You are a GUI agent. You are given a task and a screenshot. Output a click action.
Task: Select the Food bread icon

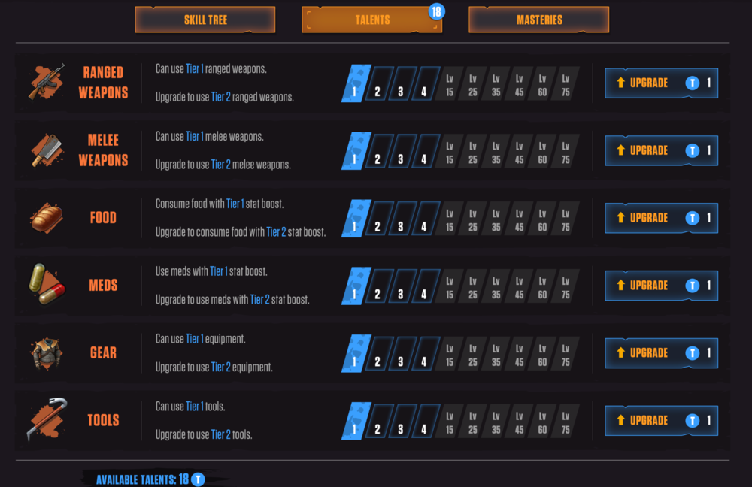[47, 218]
